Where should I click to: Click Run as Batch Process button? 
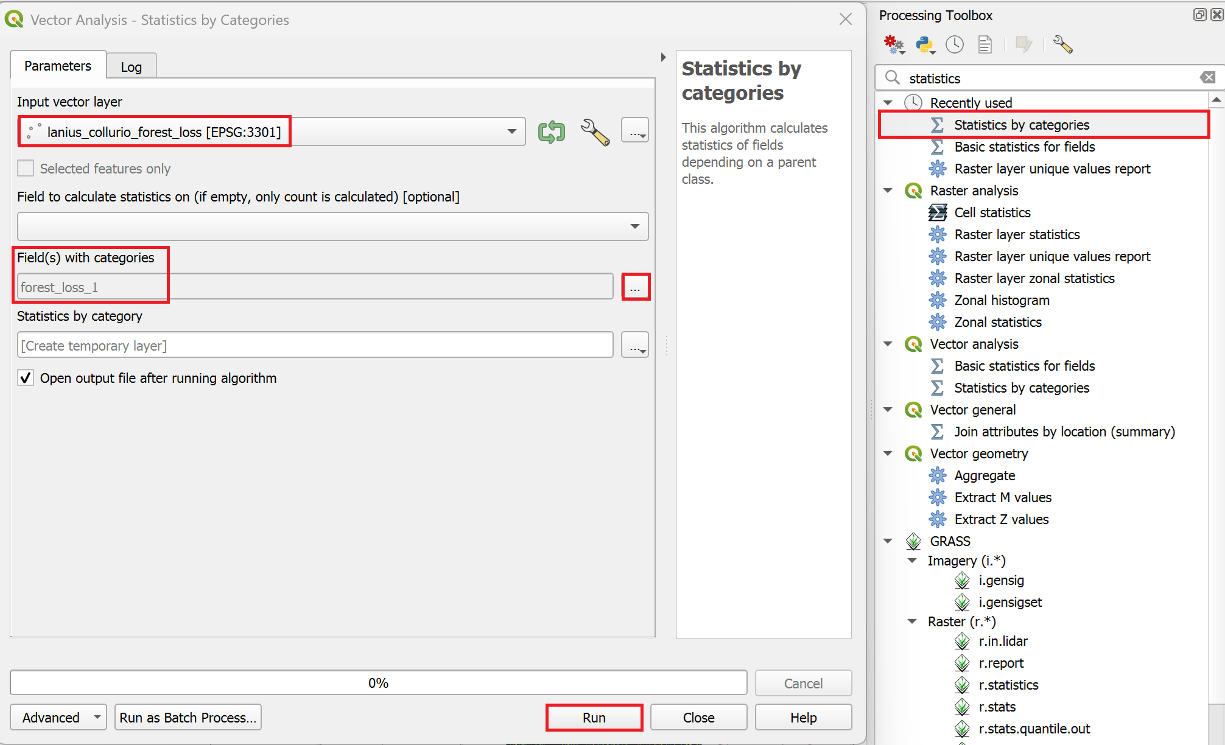188,718
